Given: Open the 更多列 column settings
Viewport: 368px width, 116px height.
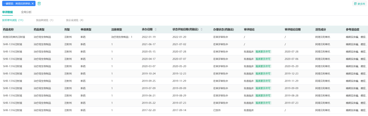Looking at the screenshot, I should tap(359, 4).
